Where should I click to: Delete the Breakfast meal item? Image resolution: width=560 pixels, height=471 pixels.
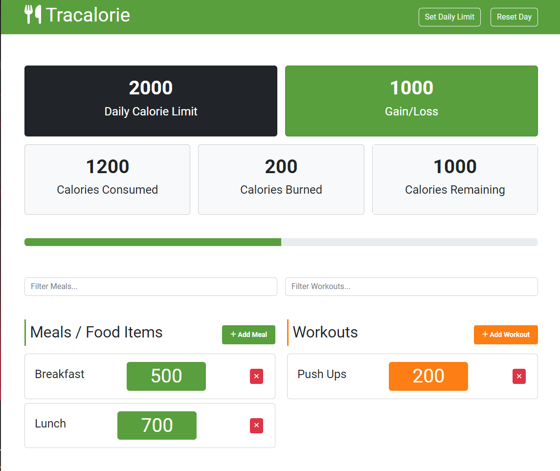[x=256, y=376]
